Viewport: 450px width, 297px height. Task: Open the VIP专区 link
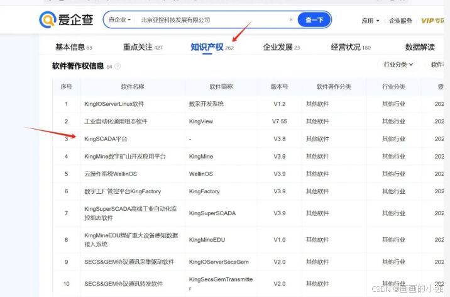(432, 21)
